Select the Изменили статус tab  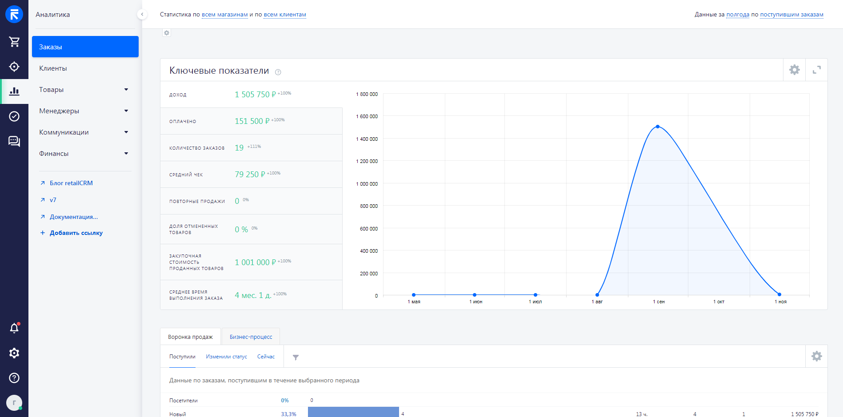pos(226,357)
